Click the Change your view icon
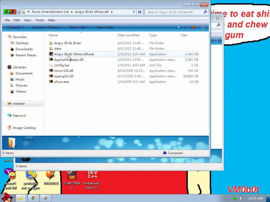 click(x=179, y=27)
